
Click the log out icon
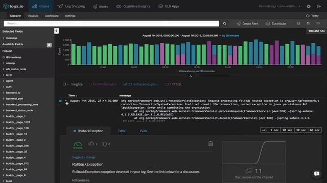tap(319, 7)
